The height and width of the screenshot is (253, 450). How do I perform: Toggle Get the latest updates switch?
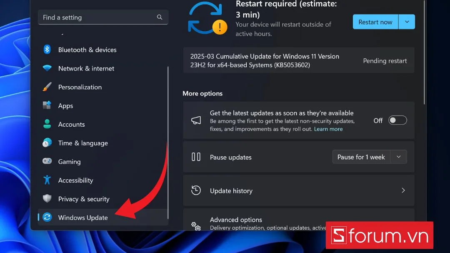click(x=397, y=120)
